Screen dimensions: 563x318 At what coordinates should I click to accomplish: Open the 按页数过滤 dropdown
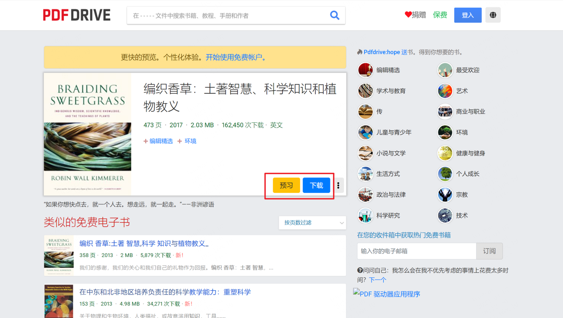312,223
